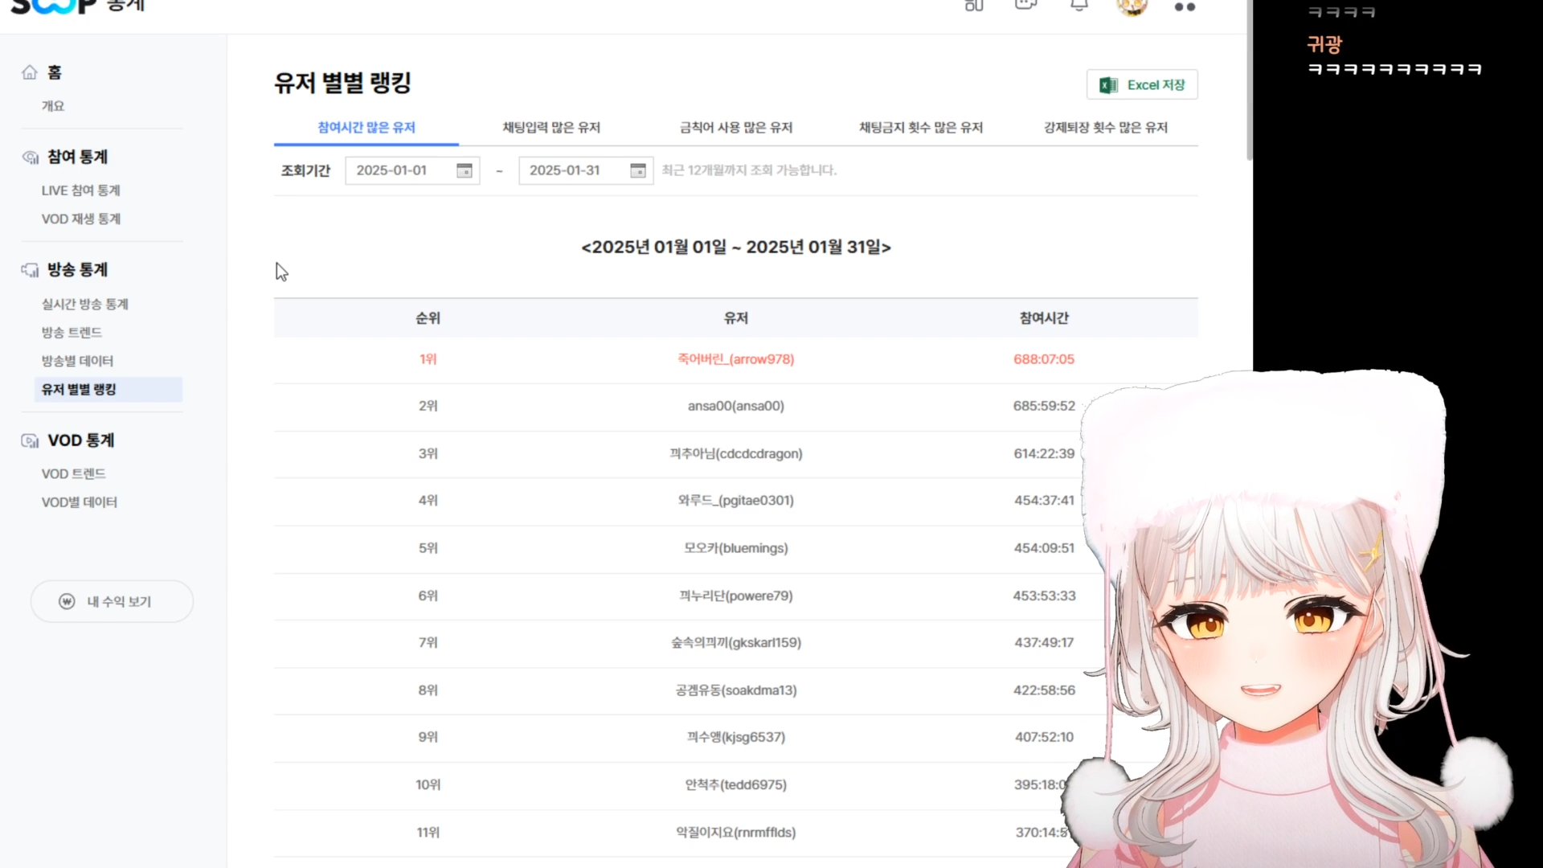This screenshot has width=1543, height=868.
Task: Switch to 금칙어 사용 많은 유저 tab
Action: coord(735,127)
